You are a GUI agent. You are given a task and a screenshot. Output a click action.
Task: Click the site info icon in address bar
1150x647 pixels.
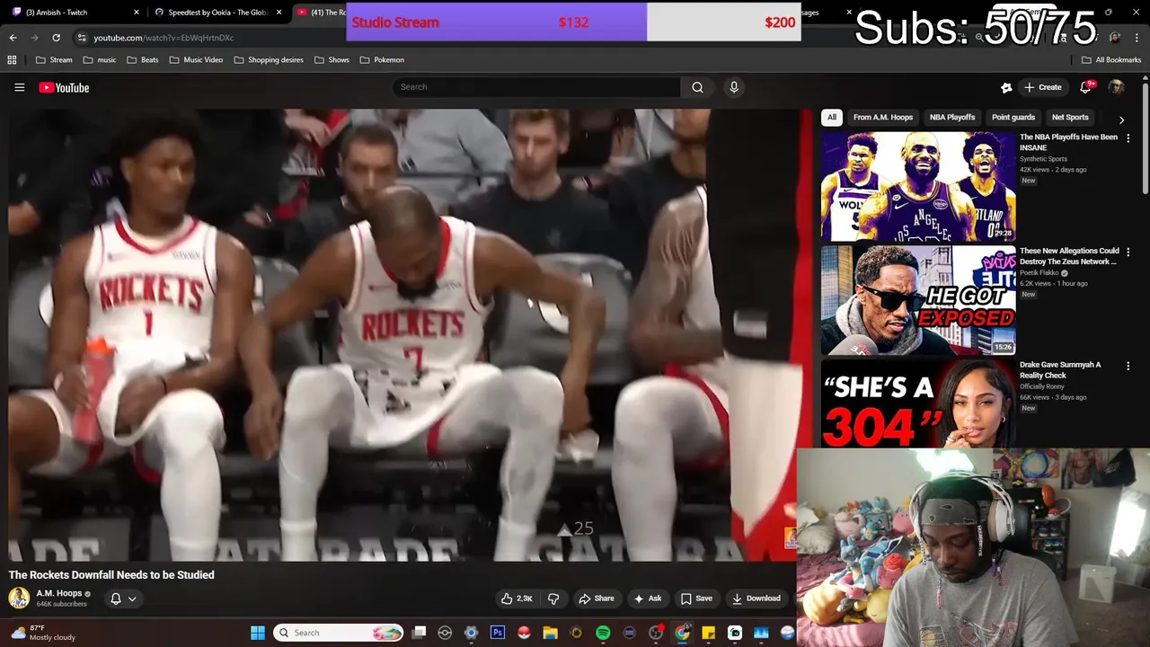point(82,38)
